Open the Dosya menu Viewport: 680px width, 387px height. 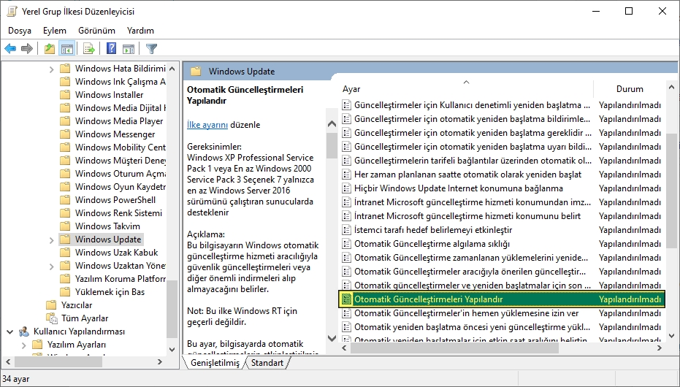click(20, 31)
